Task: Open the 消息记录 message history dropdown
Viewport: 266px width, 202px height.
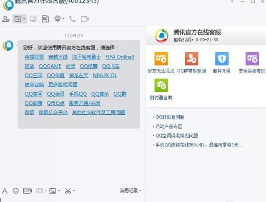Action: pos(130,191)
